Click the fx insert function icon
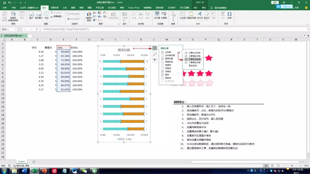Screen dimensions: 310x174 coord(37,29)
